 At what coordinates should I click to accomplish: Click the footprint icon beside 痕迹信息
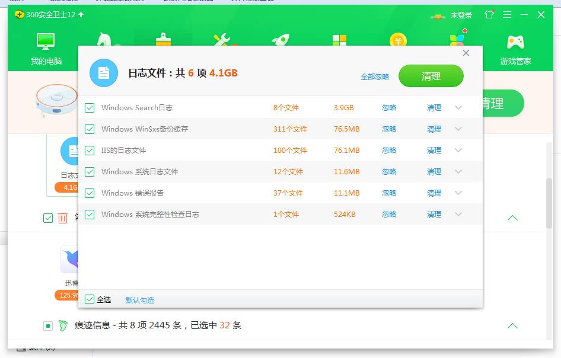(x=63, y=325)
